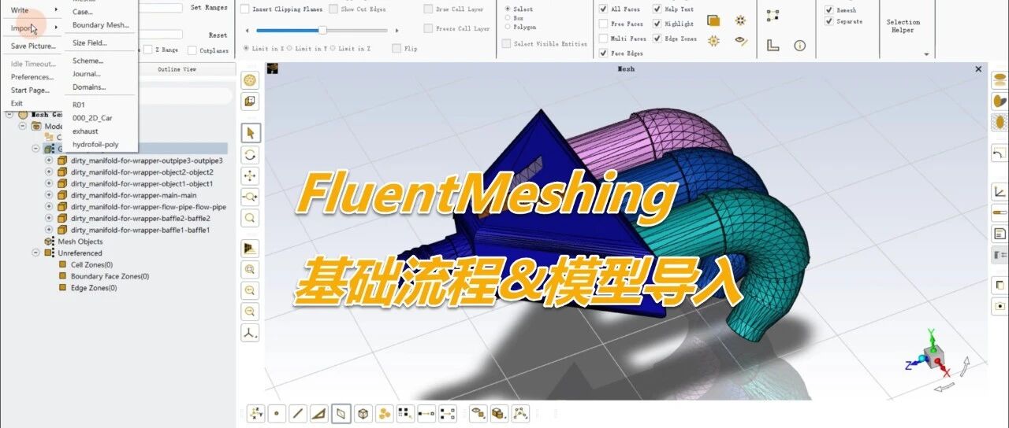Screen dimensions: 1009x428
Task: Select the pan view tool
Action: pos(251,176)
